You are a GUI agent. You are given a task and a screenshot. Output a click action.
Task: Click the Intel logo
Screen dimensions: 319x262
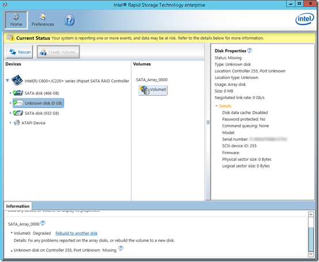(305, 19)
